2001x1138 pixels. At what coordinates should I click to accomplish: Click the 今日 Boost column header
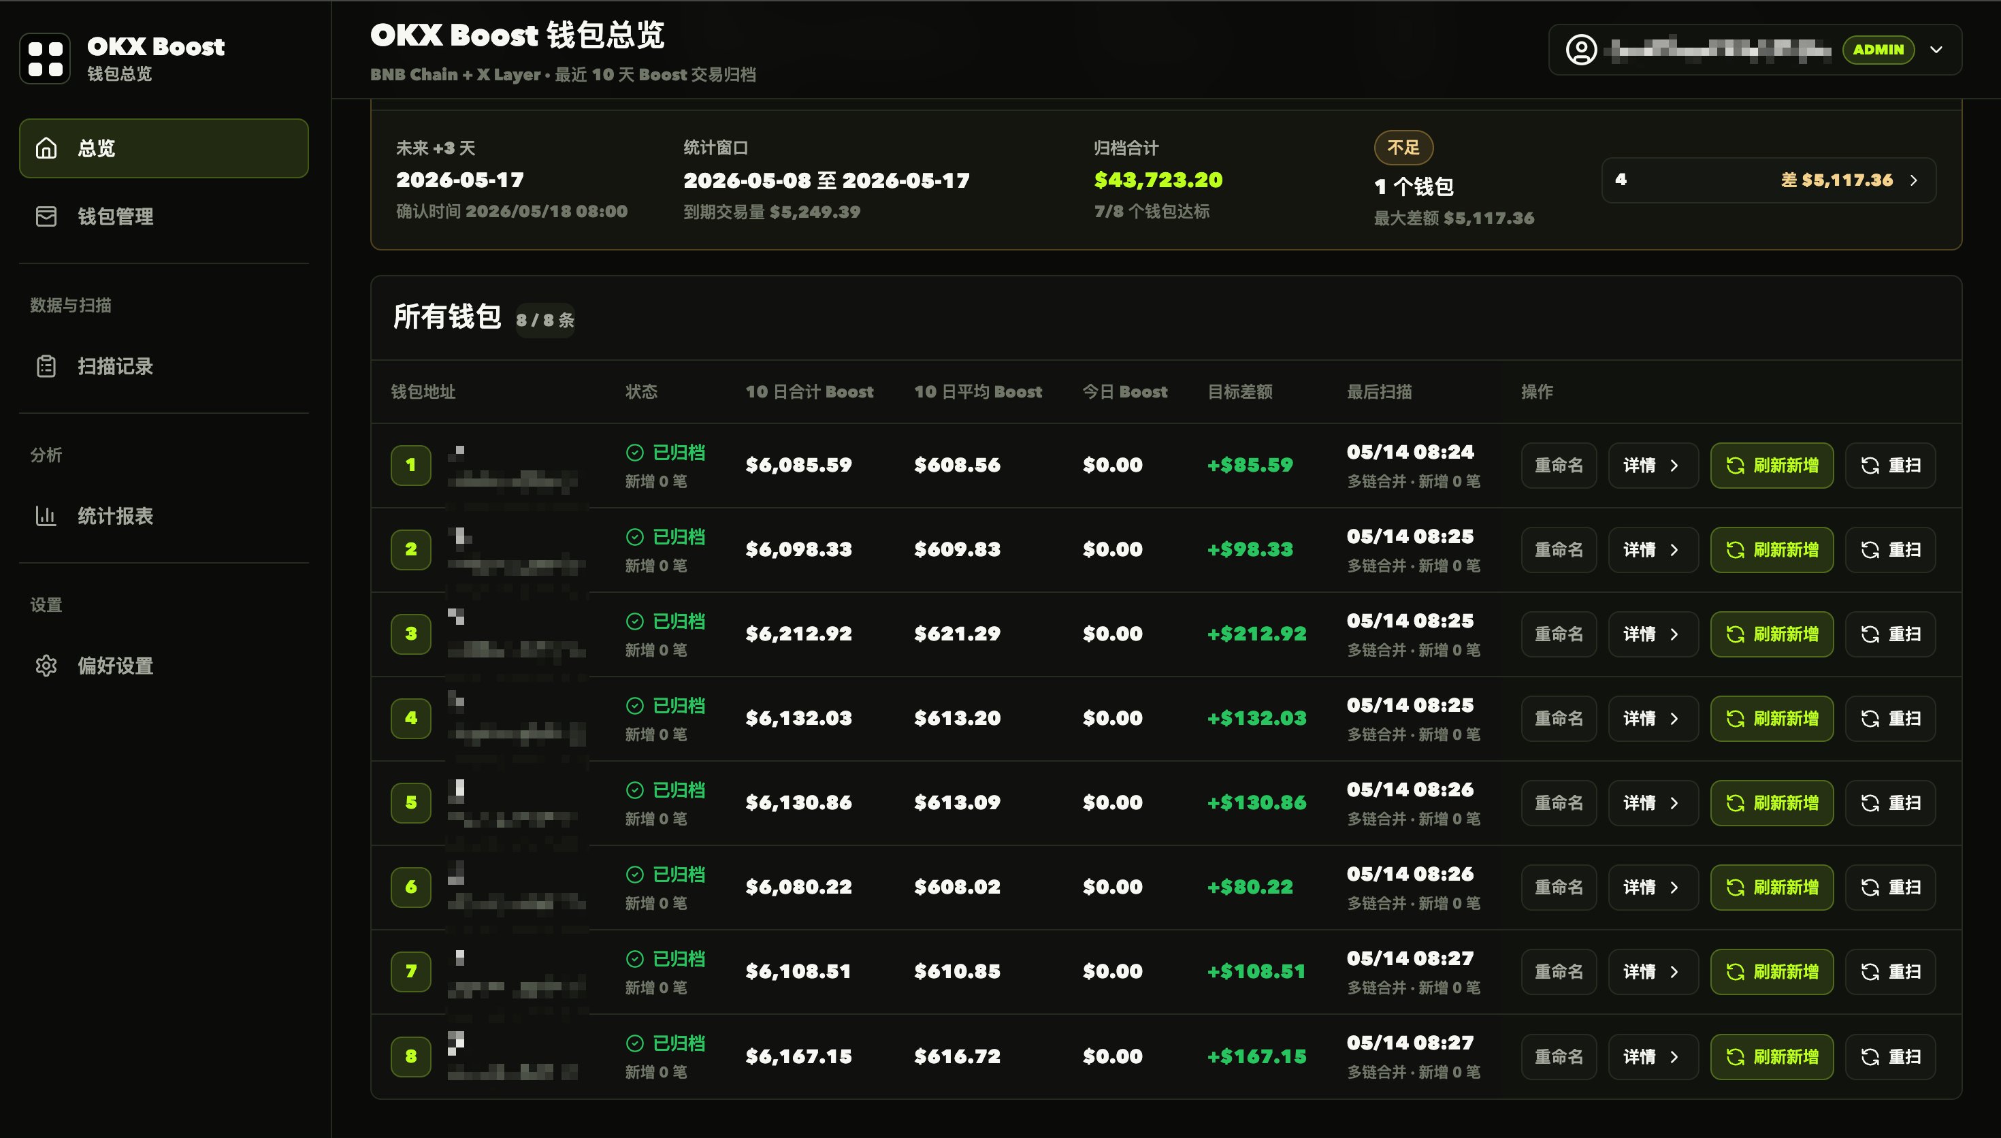(x=1125, y=391)
